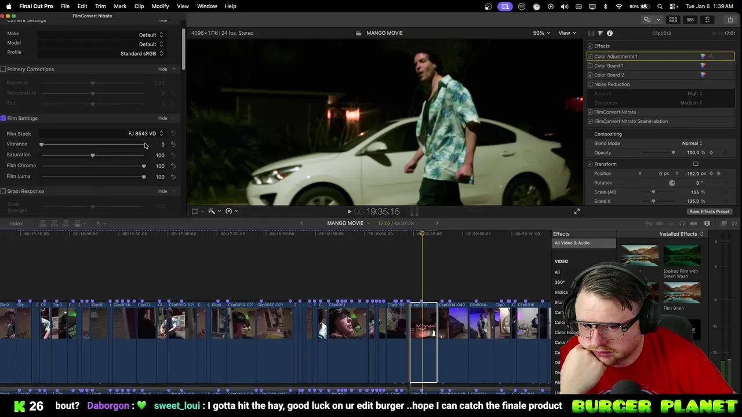Open the color inspector triangle icon
Image resolution: width=742 pixels, height=417 pixels.
pos(600,33)
